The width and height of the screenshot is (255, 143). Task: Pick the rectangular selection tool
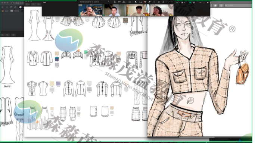pyautogui.click(x=140, y=2)
